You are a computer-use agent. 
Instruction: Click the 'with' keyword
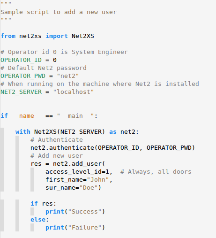tap(23, 132)
